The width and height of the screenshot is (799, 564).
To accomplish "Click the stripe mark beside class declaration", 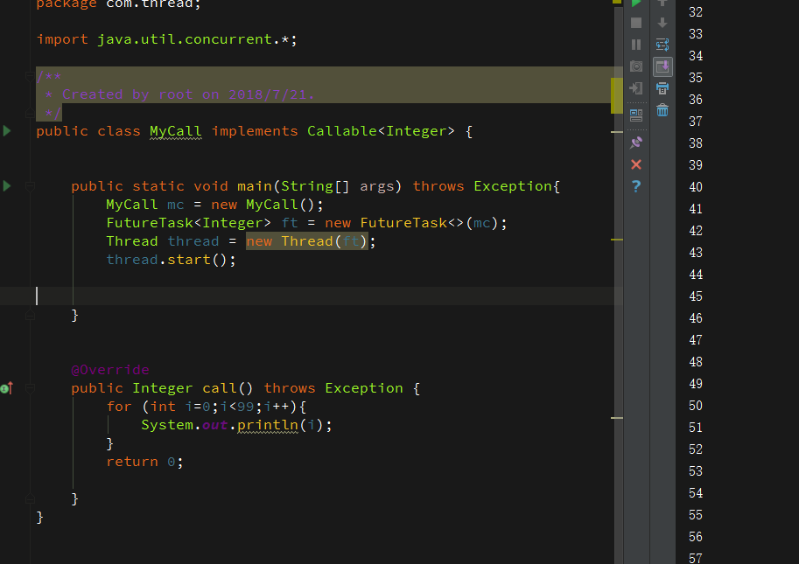I will click(617, 132).
